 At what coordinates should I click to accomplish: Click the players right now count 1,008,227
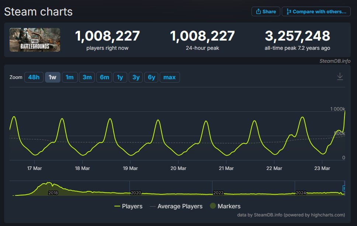(x=107, y=36)
